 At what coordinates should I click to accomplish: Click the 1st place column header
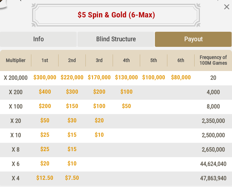coord(45,60)
